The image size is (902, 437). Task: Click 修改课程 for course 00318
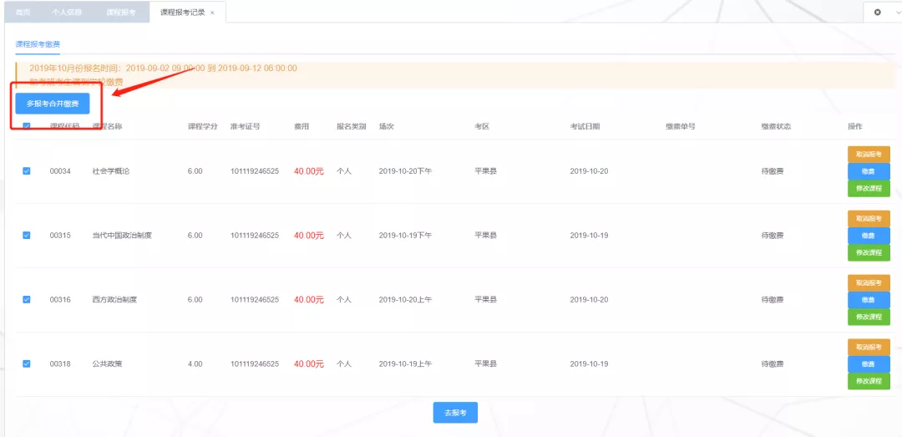[869, 381]
